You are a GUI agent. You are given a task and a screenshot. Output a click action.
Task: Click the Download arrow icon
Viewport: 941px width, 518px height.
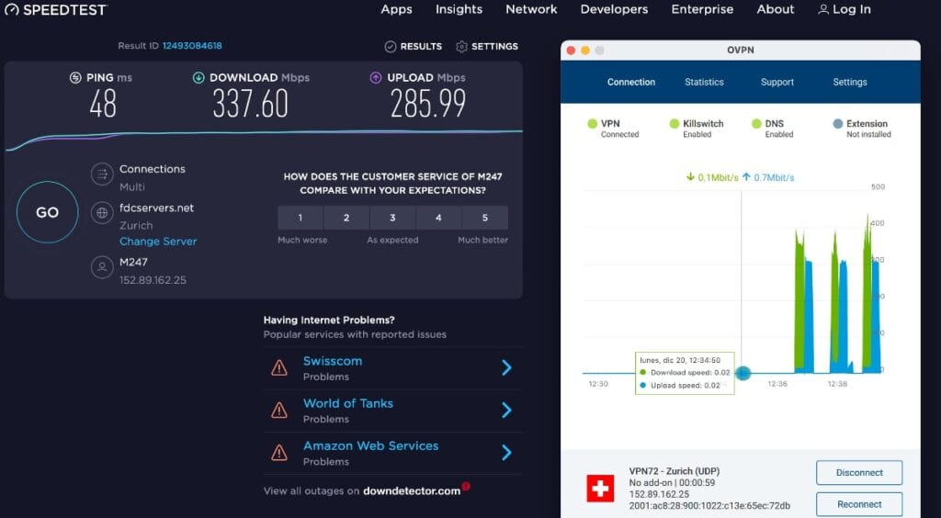pyautogui.click(x=198, y=77)
